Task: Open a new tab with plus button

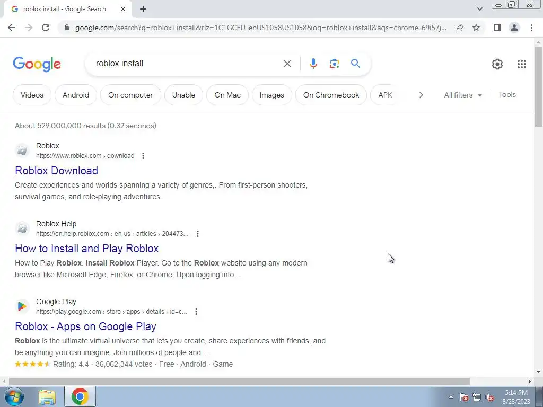Action: [143, 10]
